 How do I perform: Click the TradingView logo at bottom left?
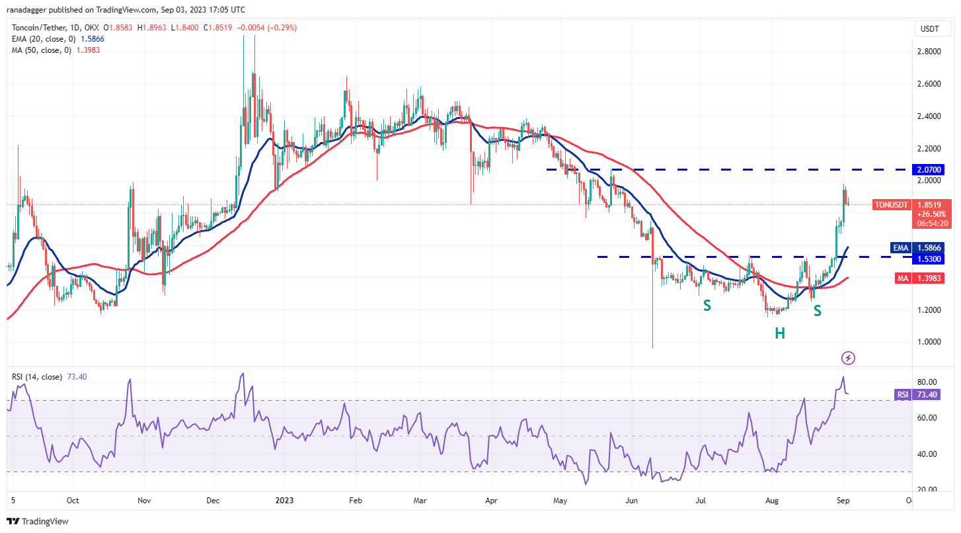tap(38, 521)
